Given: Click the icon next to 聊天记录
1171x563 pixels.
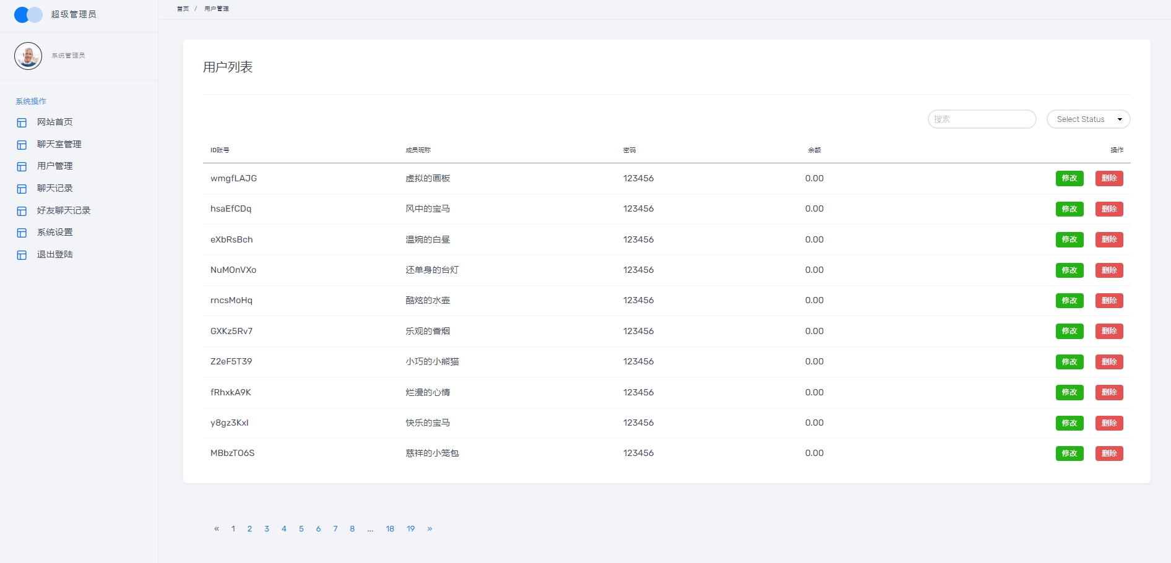Looking at the screenshot, I should [x=22, y=189].
